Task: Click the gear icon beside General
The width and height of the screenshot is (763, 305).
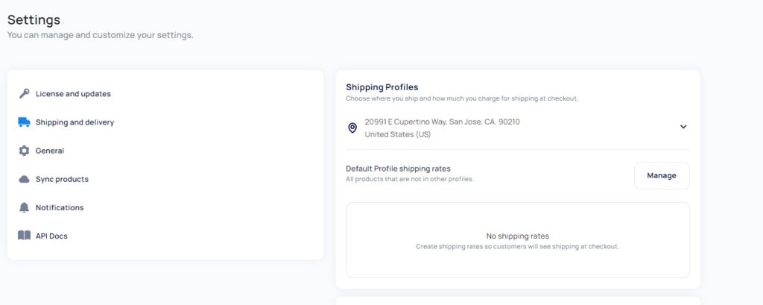Action: [x=24, y=151]
